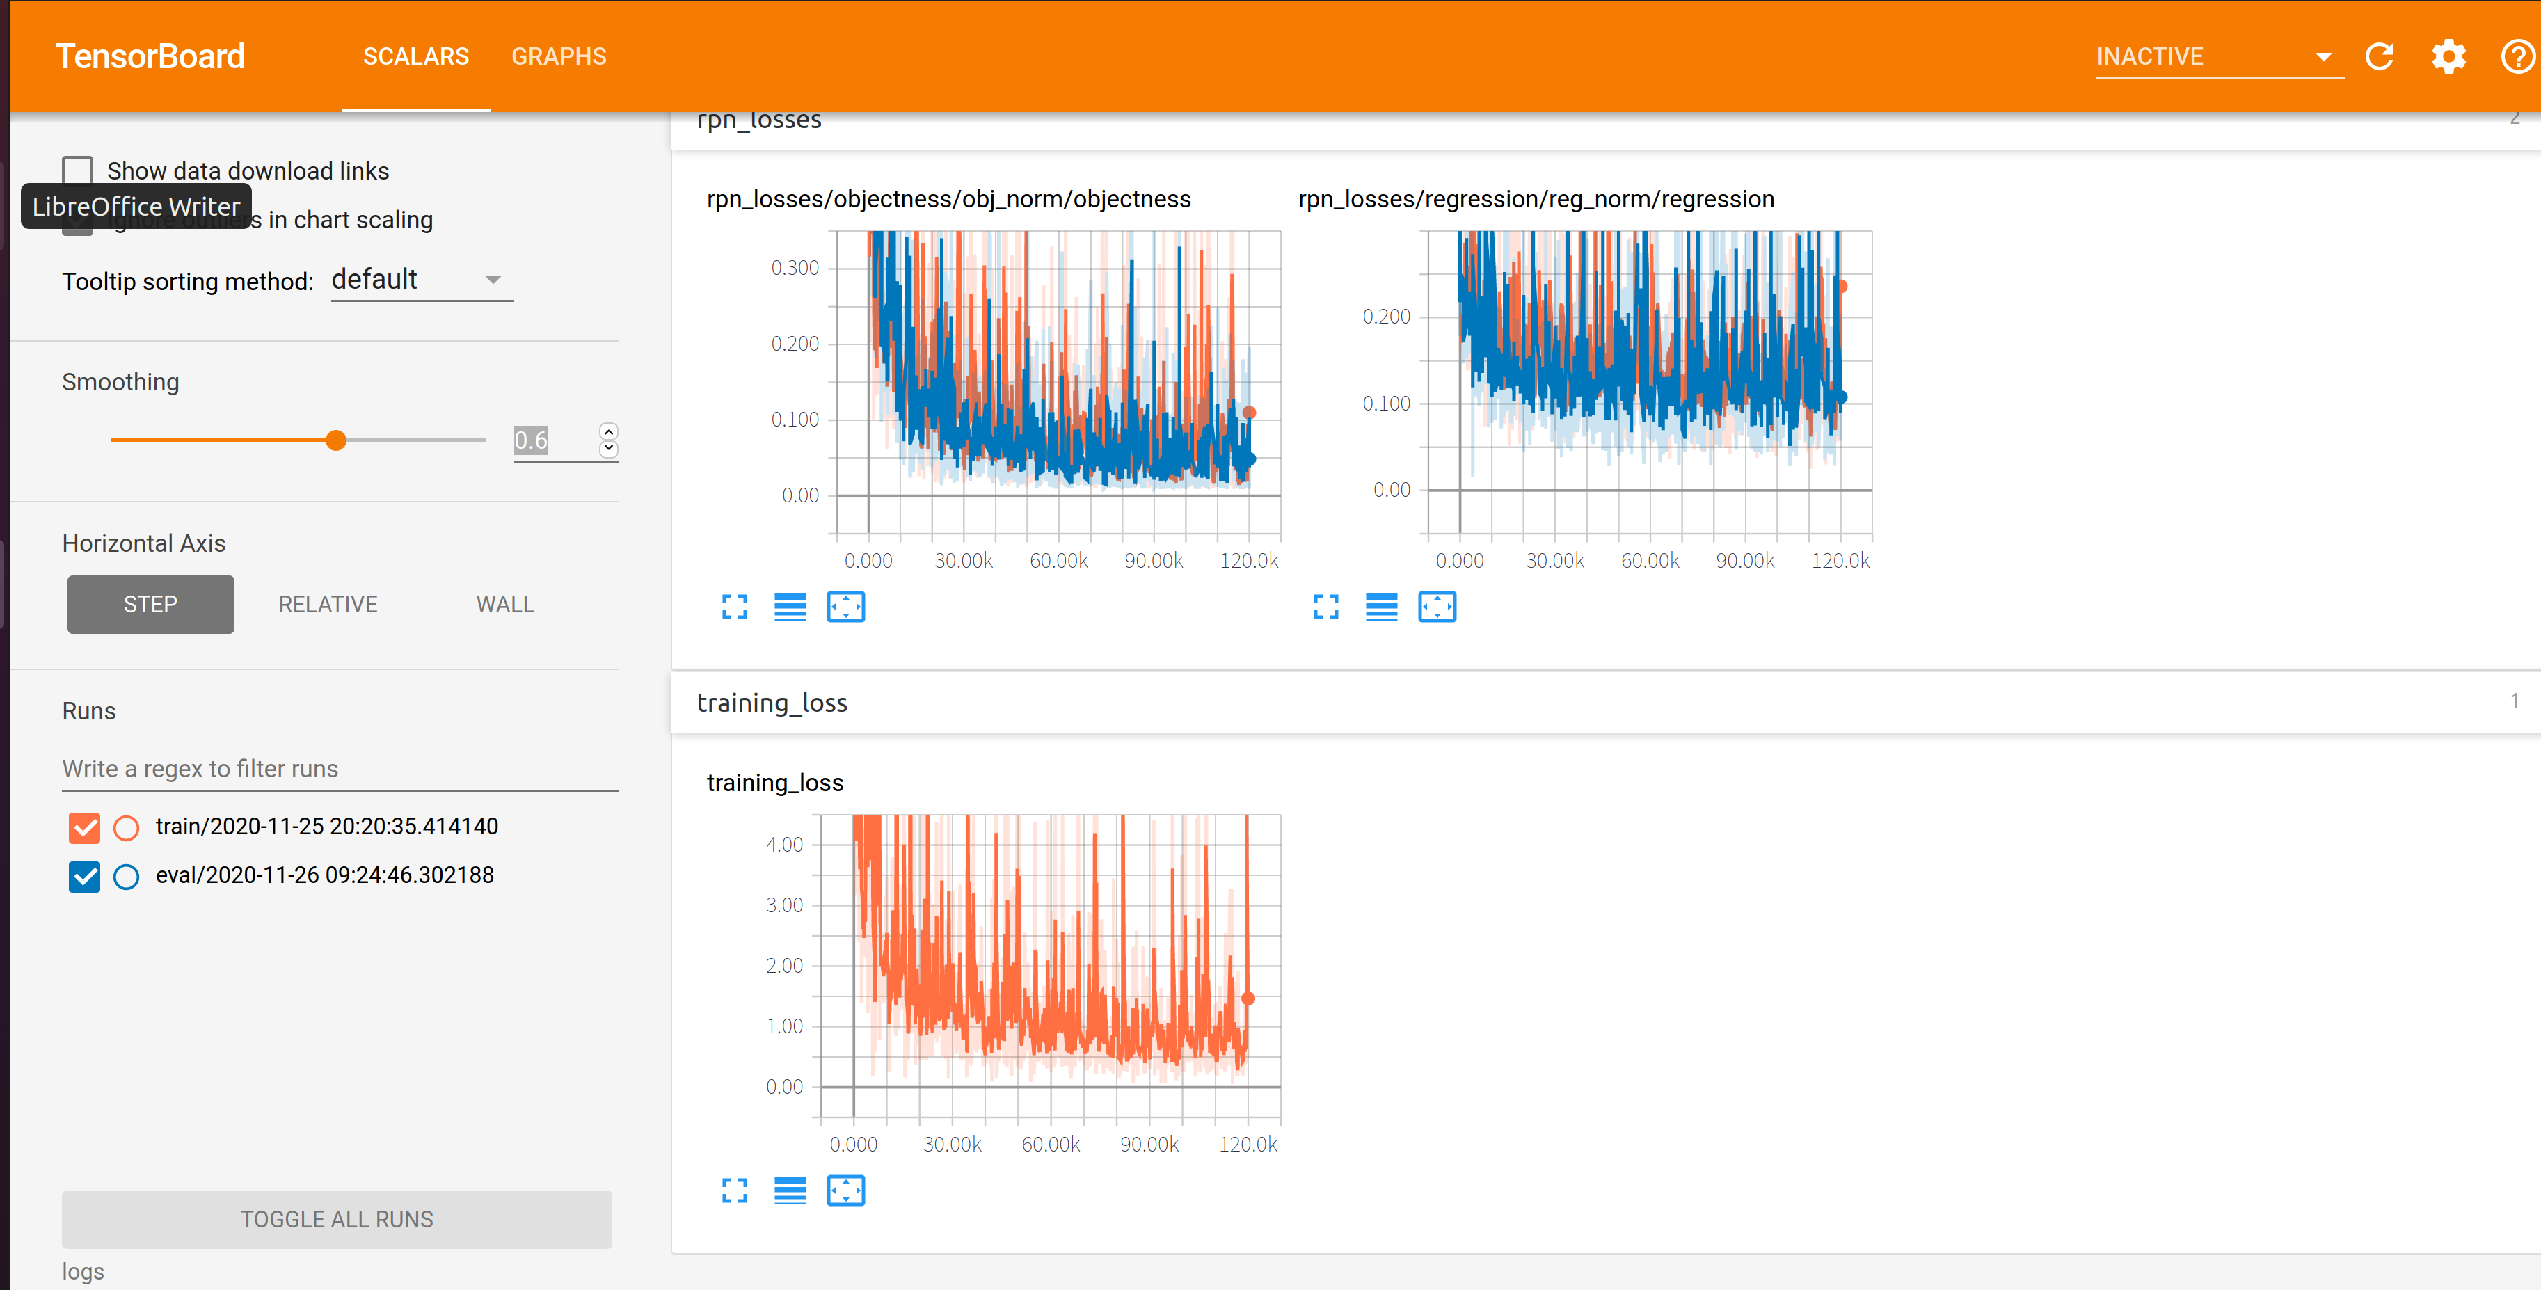Switch to the GRAPHS tab
The height and width of the screenshot is (1290, 2541).
558,56
